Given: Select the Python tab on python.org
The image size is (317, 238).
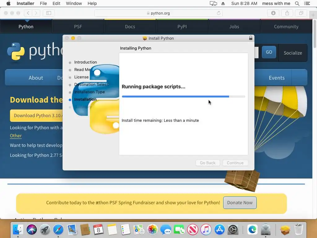Looking at the screenshot, I should (x=26, y=27).
